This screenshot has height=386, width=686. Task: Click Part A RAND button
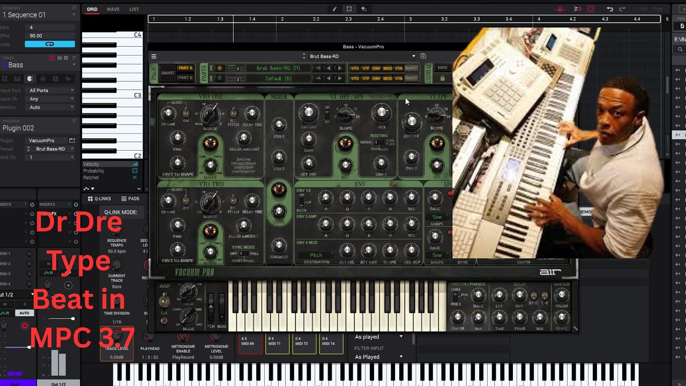pyautogui.click(x=411, y=68)
